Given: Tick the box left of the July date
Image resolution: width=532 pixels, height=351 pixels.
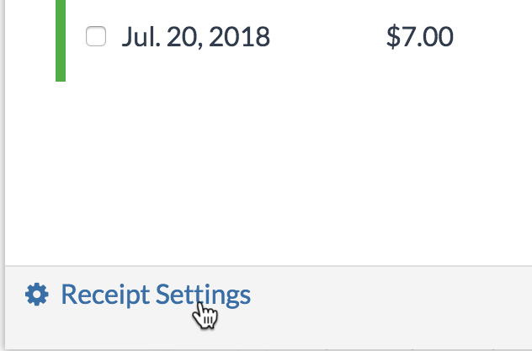Looking at the screenshot, I should coord(96,37).
